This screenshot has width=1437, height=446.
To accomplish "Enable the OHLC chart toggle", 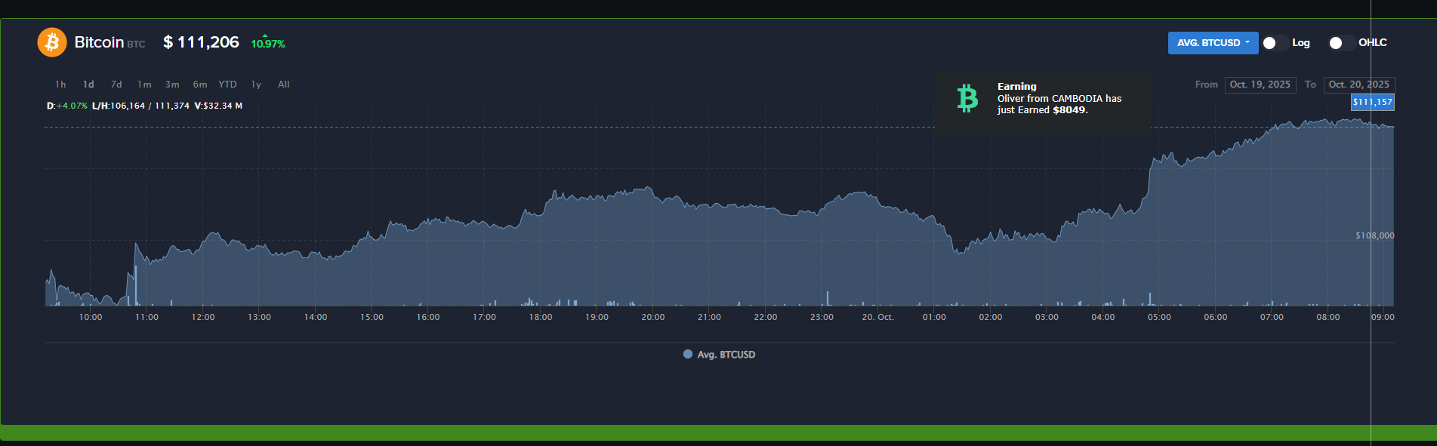I will tap(1340, 43).
